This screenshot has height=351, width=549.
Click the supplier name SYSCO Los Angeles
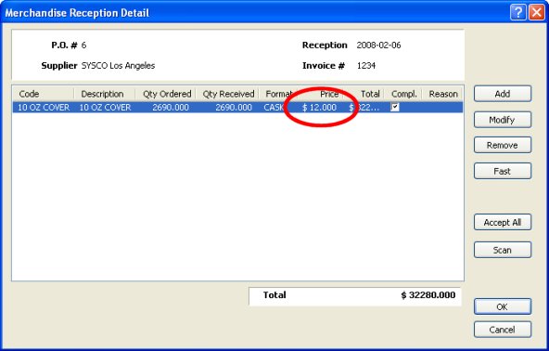tap(119, 66)
